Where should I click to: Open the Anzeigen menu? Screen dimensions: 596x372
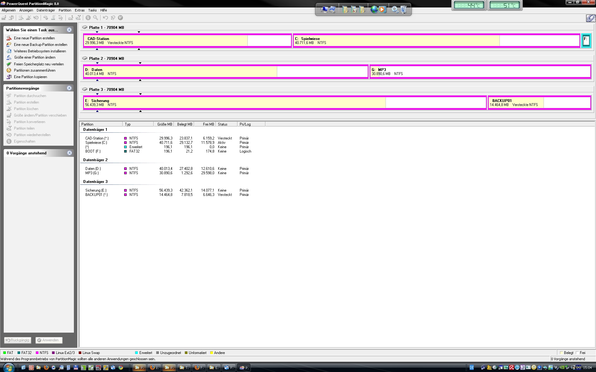(26, 10)
